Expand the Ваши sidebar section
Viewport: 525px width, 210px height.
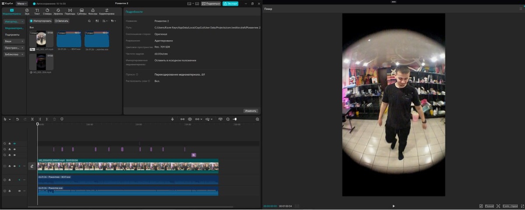(x=14, y=41)
